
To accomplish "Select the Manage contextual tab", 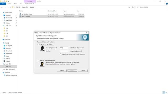I will coord(30,1).
